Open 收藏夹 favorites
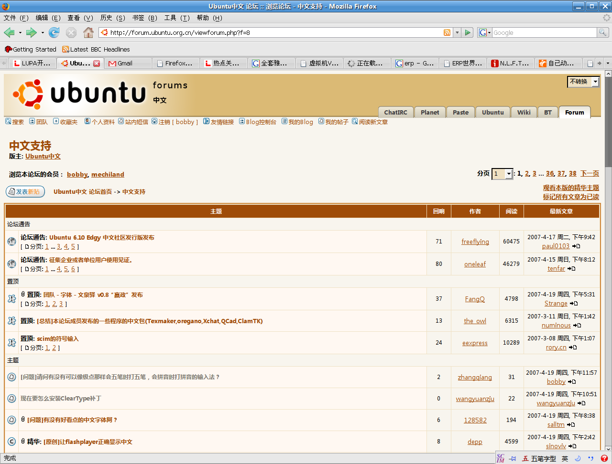 [65, 122]
